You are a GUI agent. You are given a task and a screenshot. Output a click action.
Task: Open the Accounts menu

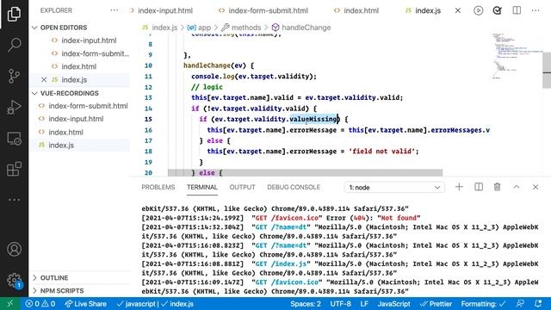[x=14, y=249]
